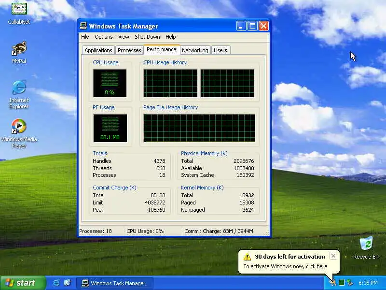Screen dimensions: 386x290
Task: Open the File menu
Action: point(85,37)
